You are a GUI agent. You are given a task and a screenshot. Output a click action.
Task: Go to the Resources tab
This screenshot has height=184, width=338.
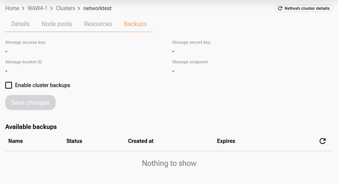98,24
